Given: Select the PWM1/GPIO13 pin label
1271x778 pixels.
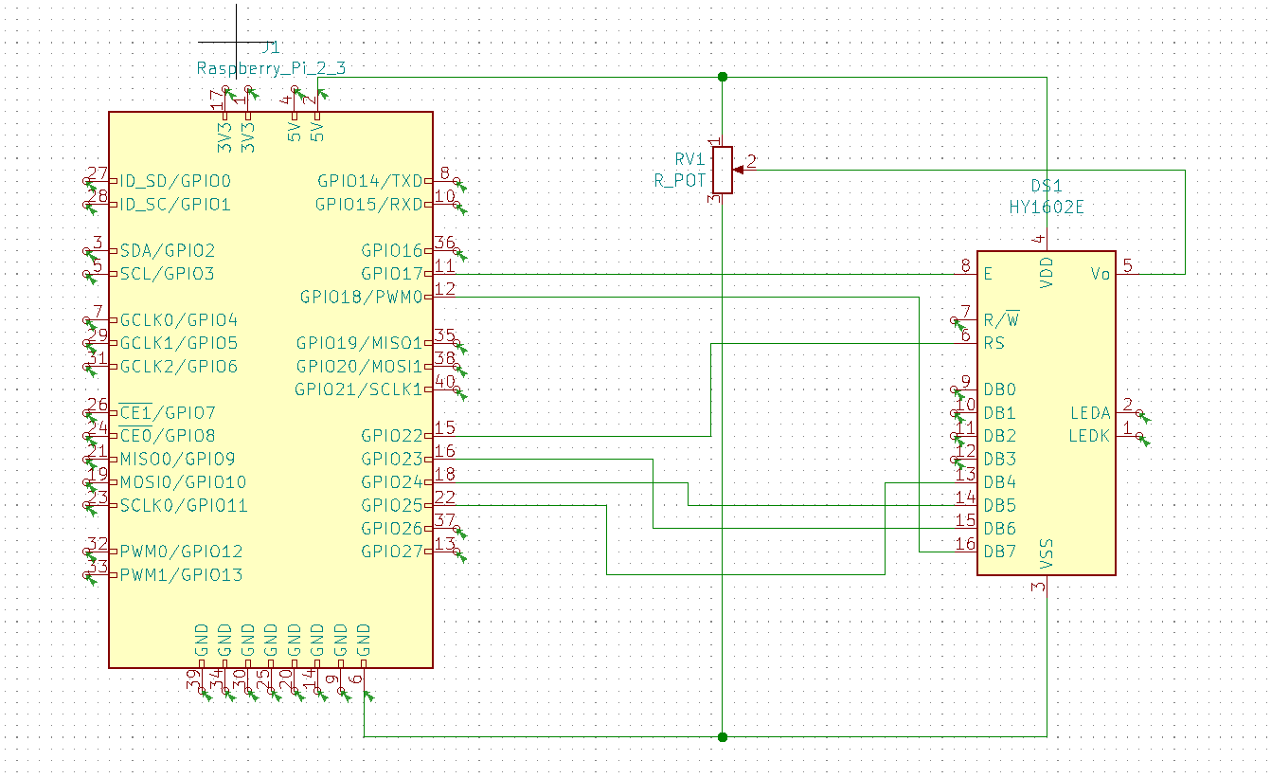Looking at the screenshot, I should coord(181,574).
